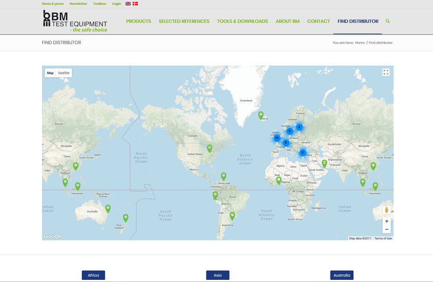The image size is (433, 282).
Task: Switch the site to Danish via flag
Action: tap(134, 3)
